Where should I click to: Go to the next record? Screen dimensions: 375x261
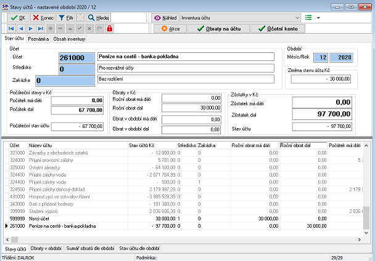(31, 29)
